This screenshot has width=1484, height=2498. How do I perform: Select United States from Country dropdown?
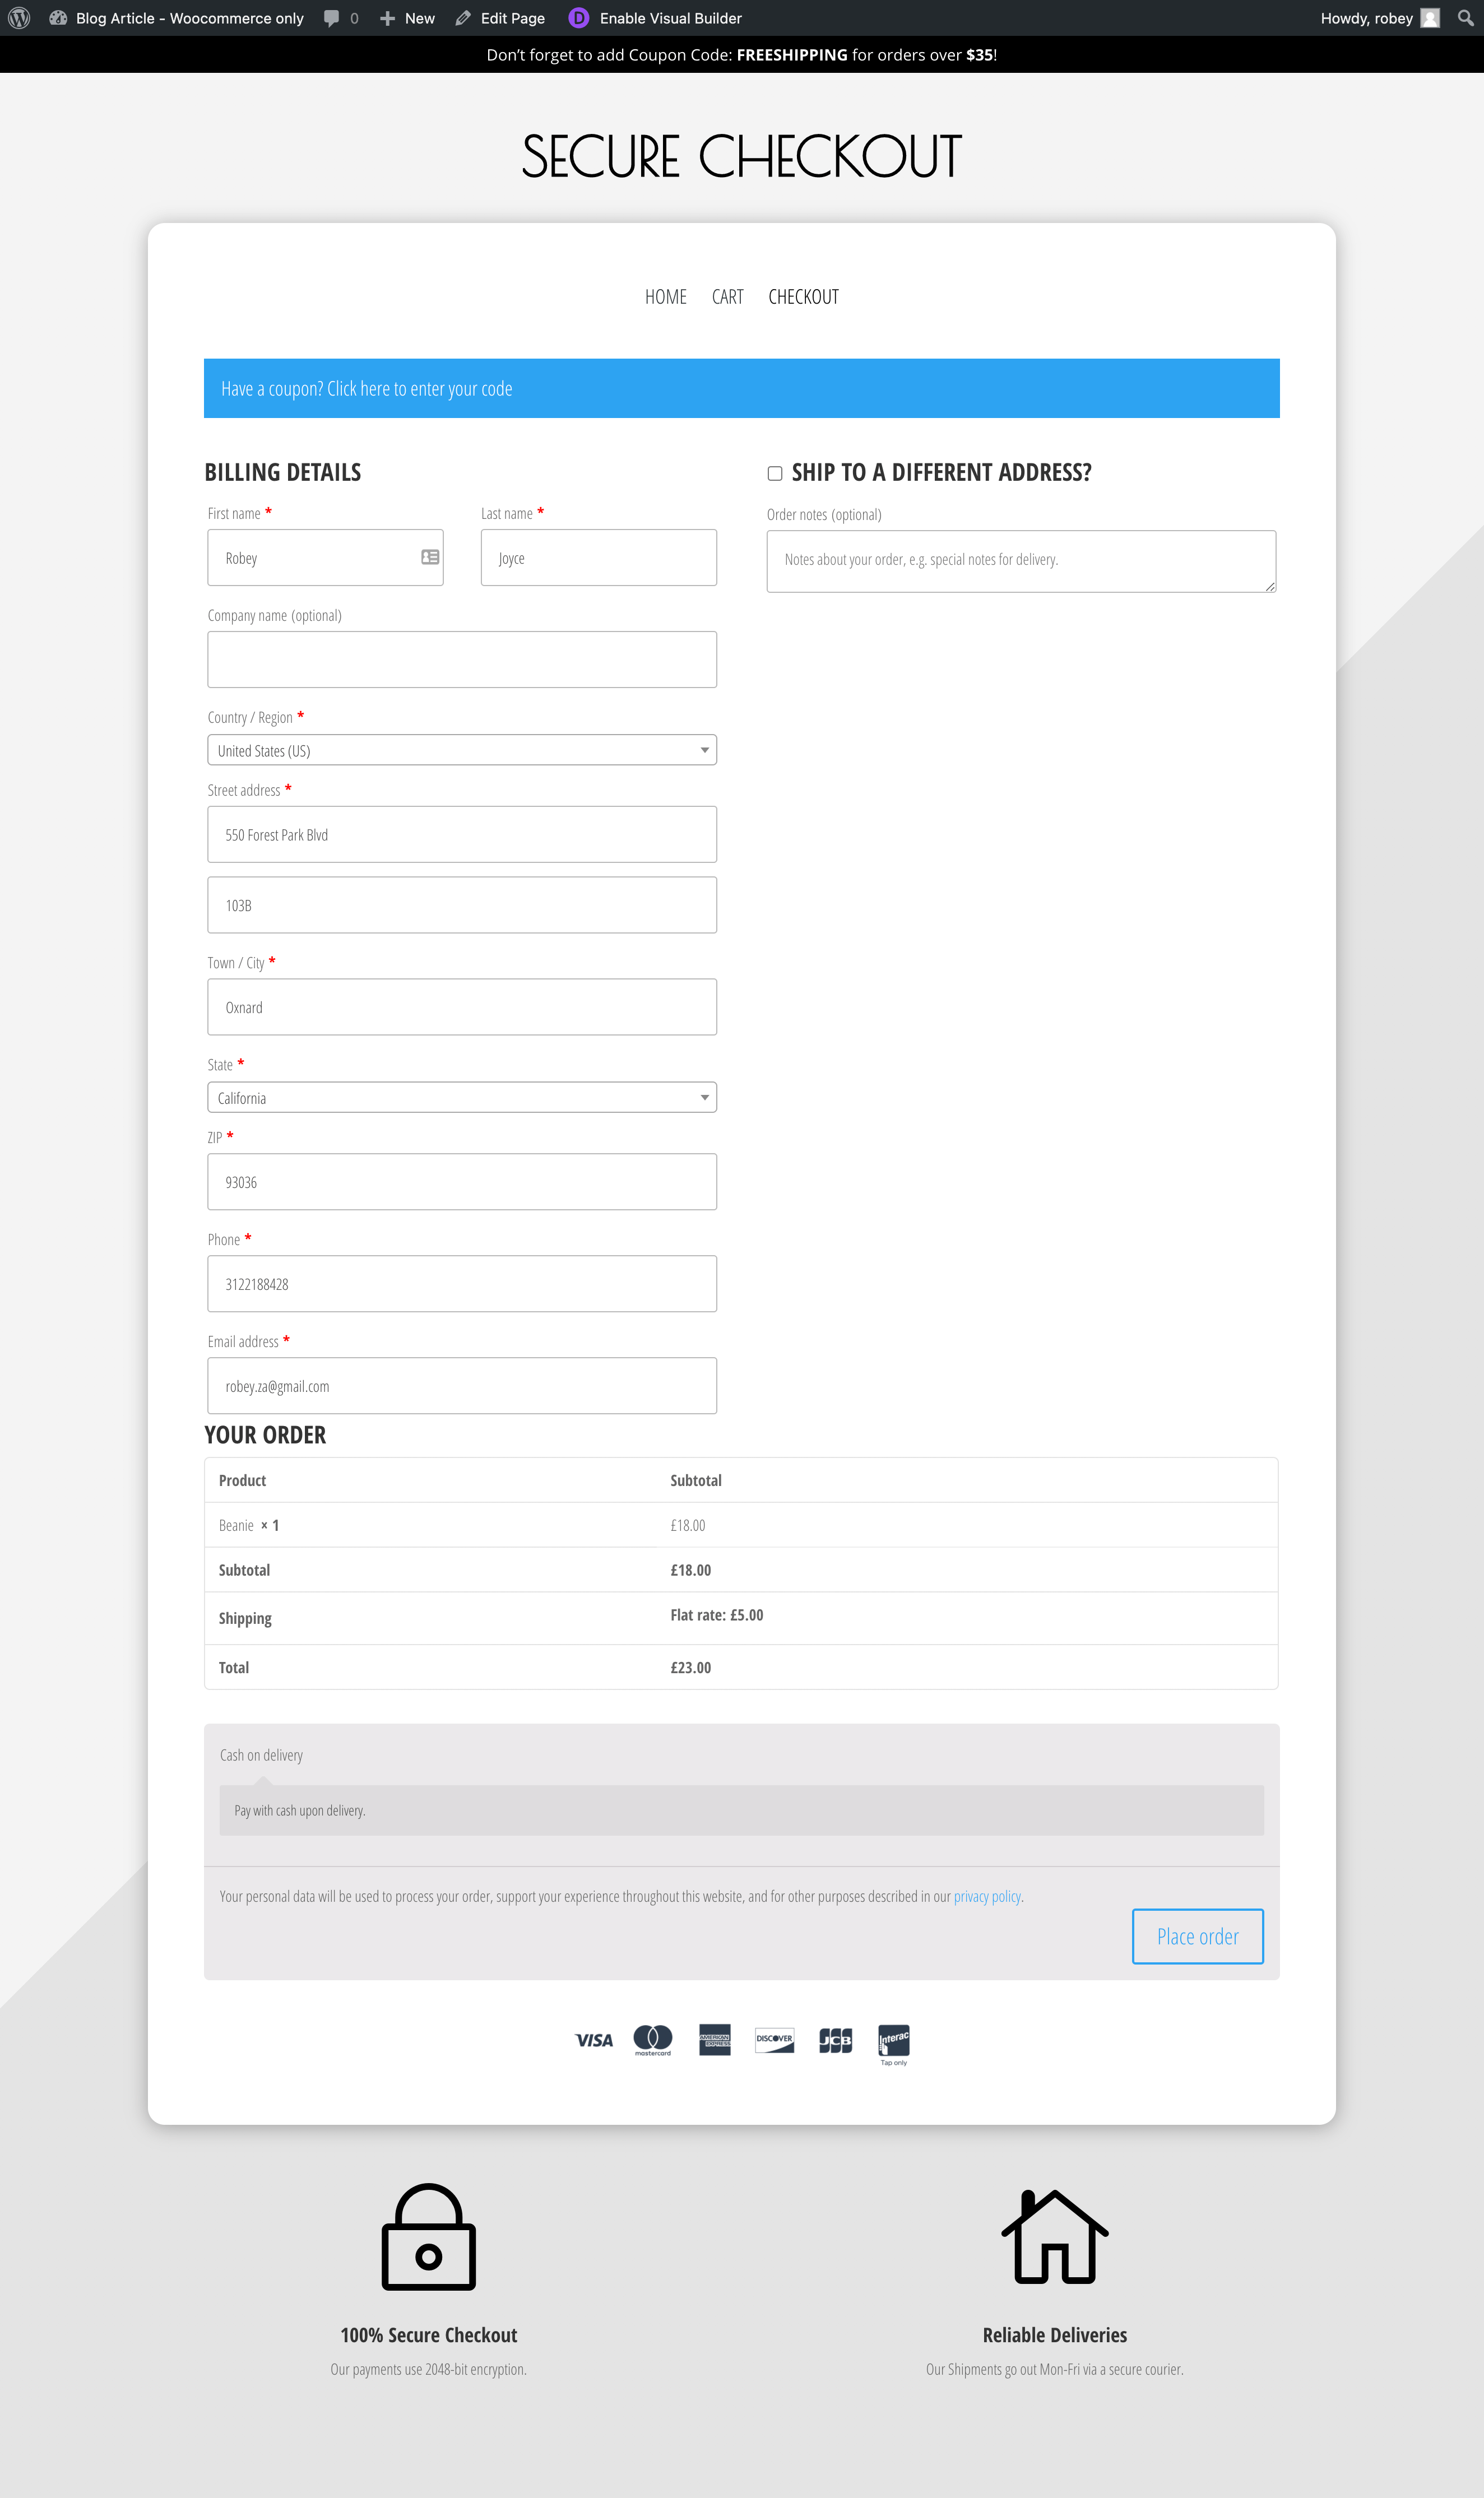(461, 750)
